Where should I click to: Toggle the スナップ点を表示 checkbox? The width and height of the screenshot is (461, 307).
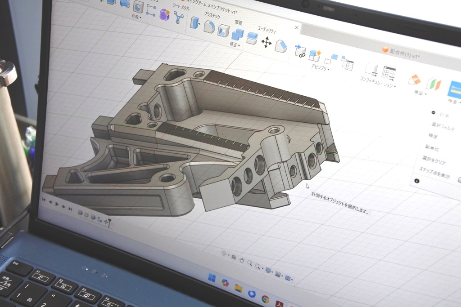459,180
